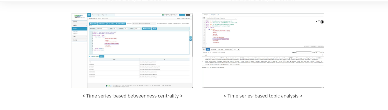Open the Response results tab
Screen dimensions: 388x110
pyautogui.click(x=214, y=49)
